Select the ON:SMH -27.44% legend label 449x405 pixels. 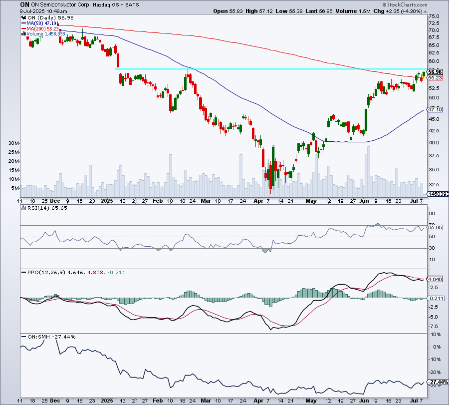coord(51,337)
